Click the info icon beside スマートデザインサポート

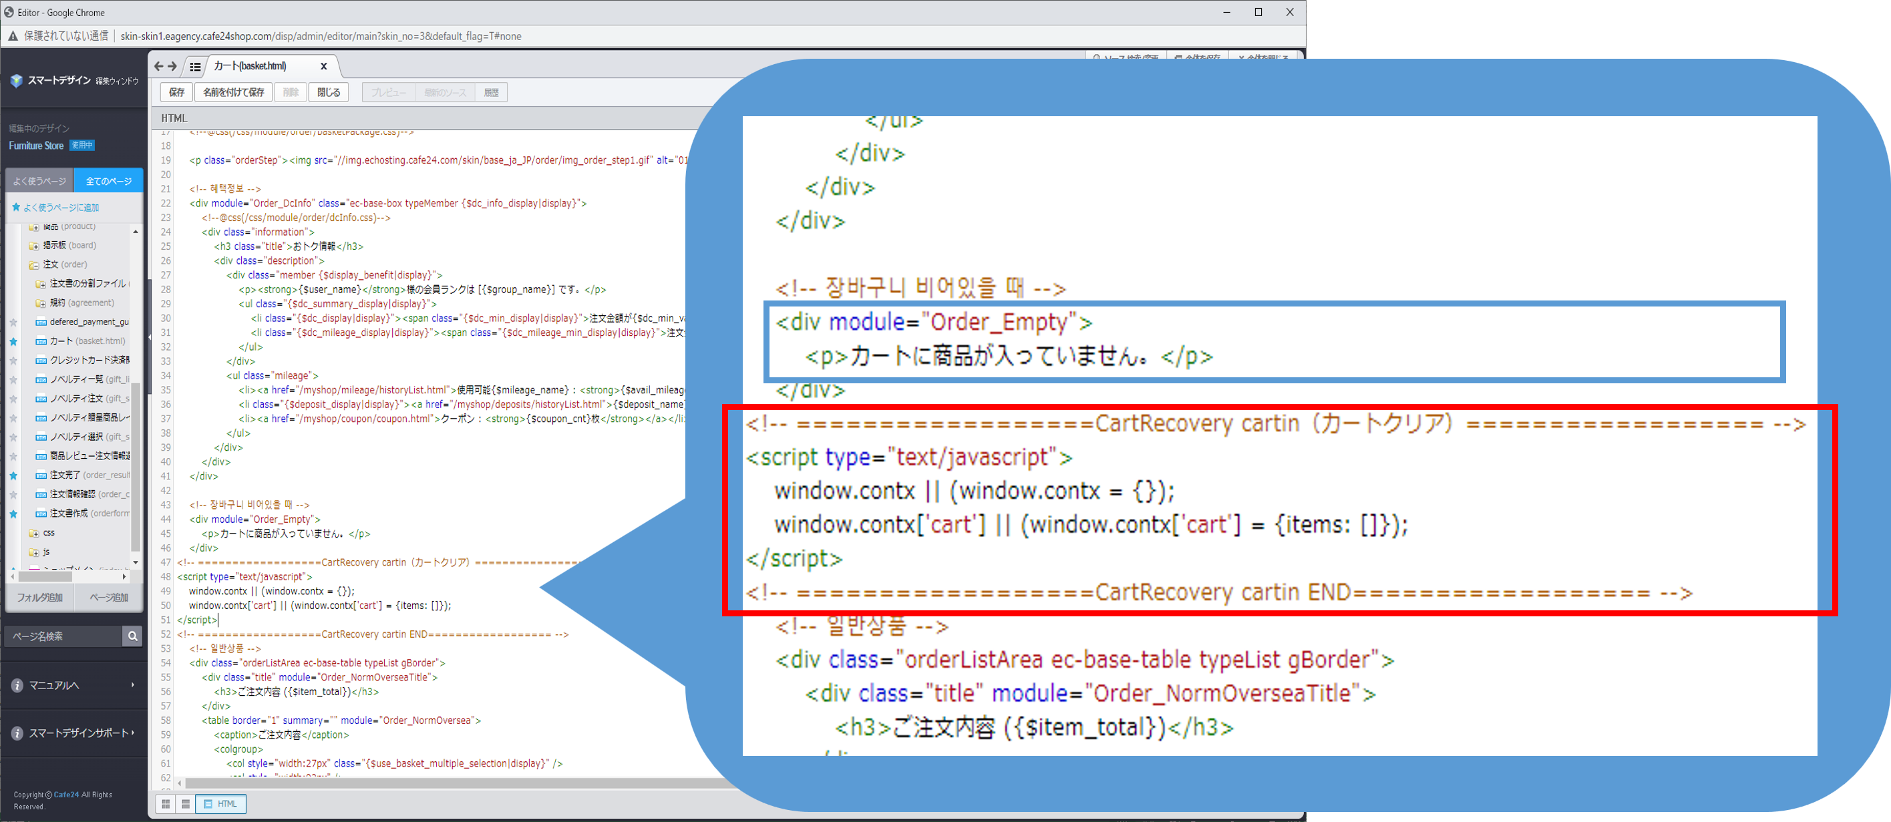tap(17, 733)
